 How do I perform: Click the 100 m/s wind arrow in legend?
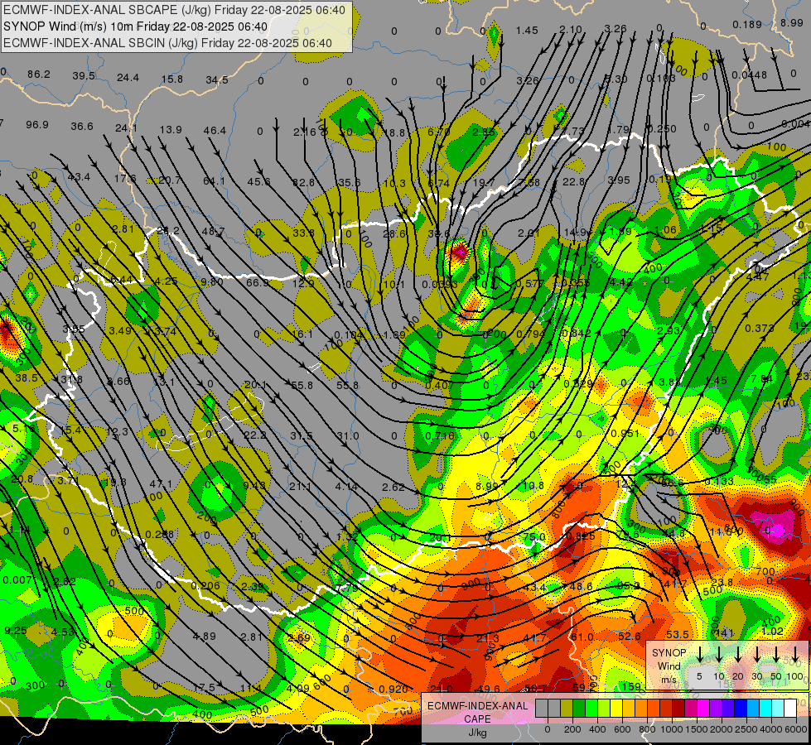[795, 653]
